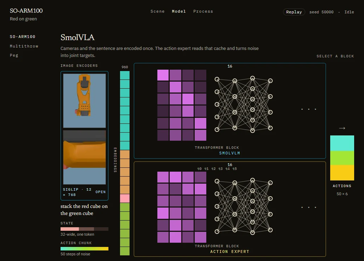This screenshot has height=261, width=364.
Task: Select the SmolVLM transformer block
Action: (230, 111)
